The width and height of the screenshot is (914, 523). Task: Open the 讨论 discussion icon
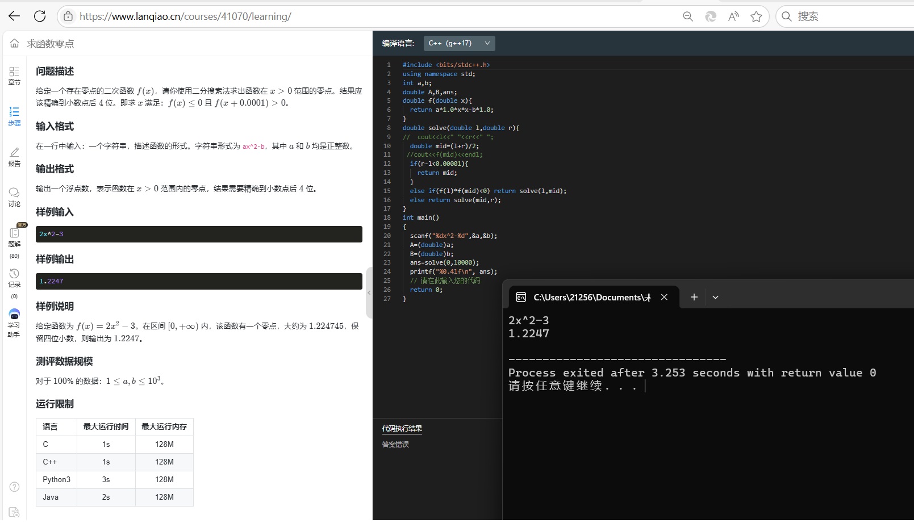point(14,196)
